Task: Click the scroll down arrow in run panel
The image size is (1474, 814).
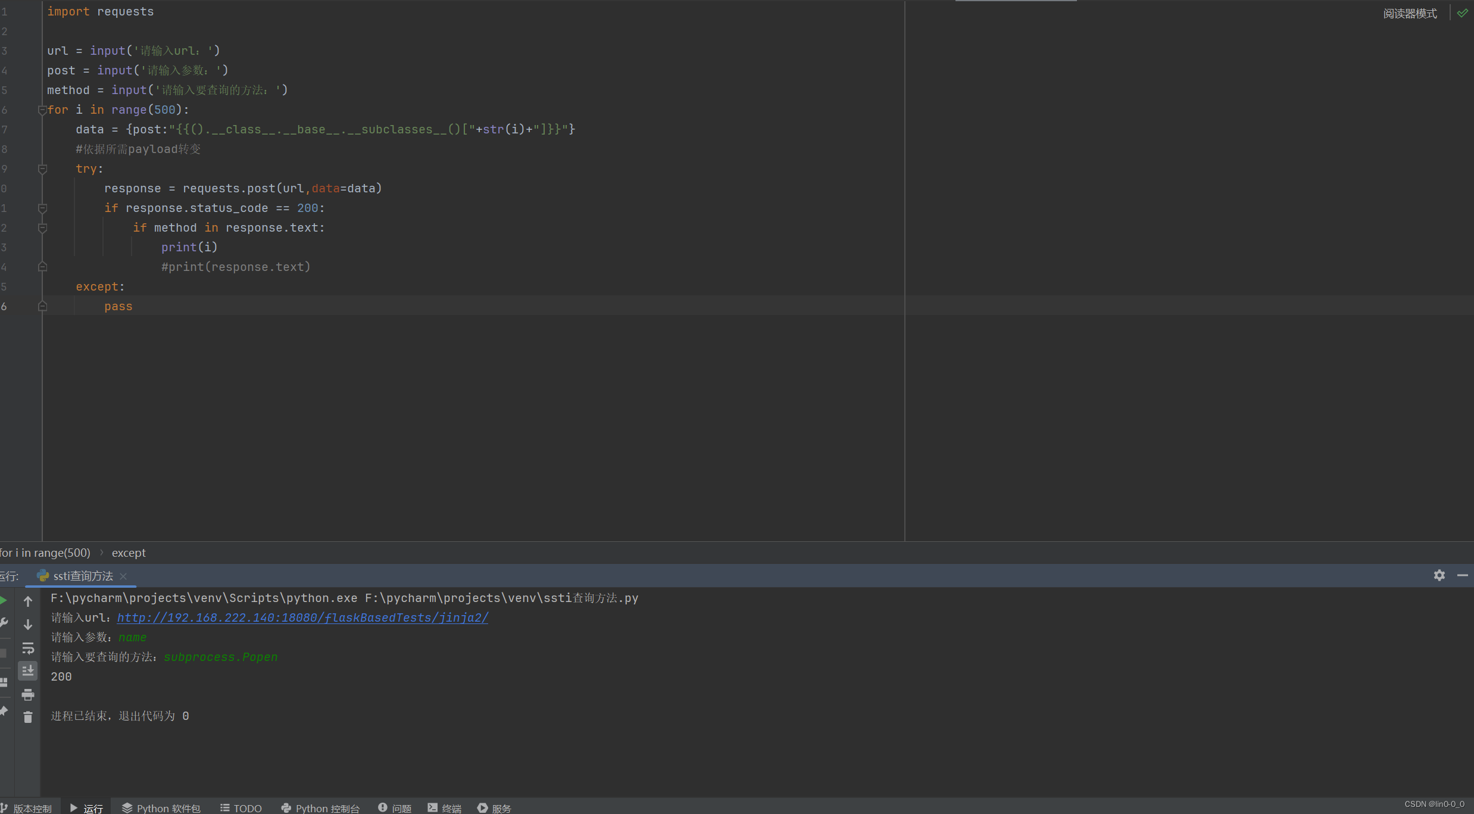Action: tap(28, 625)
